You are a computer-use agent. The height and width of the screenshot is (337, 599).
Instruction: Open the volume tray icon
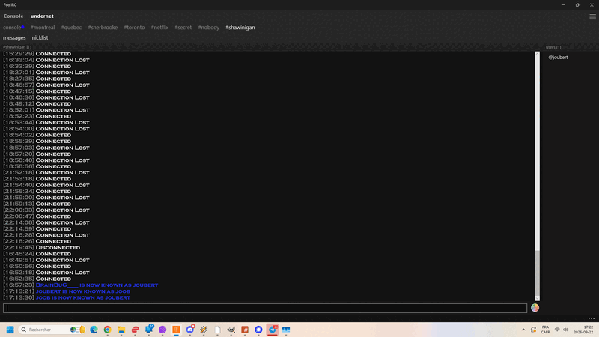pyautogui.click(x=565, y=330)
